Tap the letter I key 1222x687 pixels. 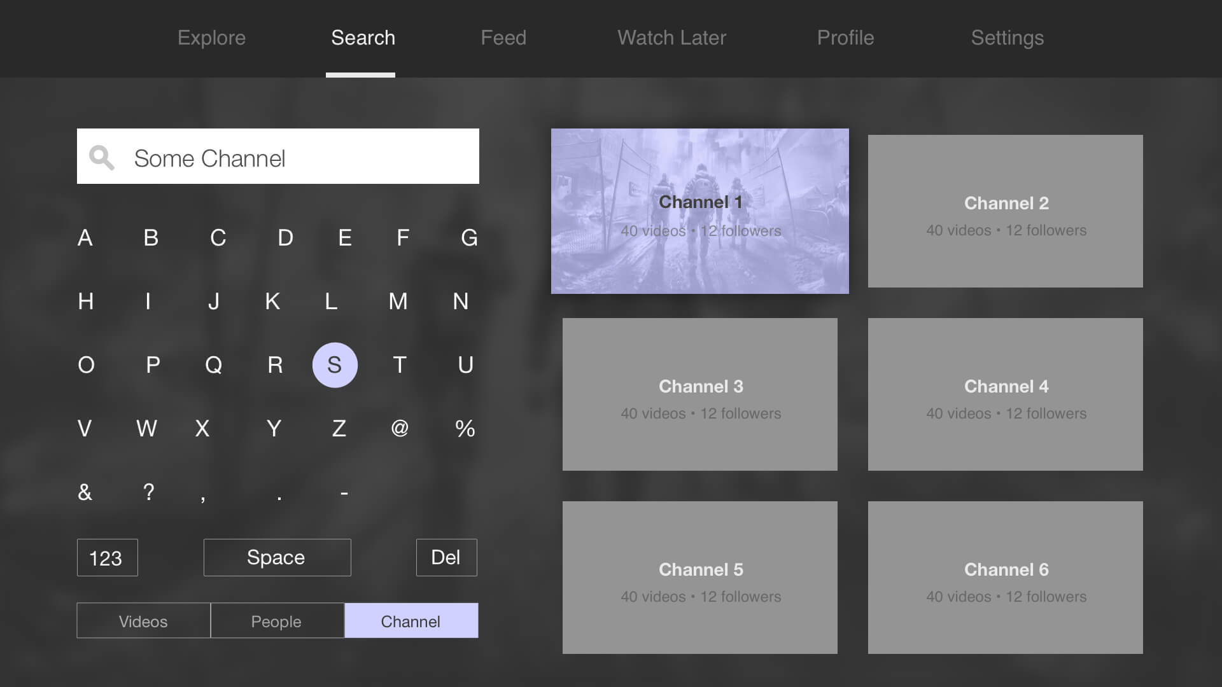click(148, 302)
